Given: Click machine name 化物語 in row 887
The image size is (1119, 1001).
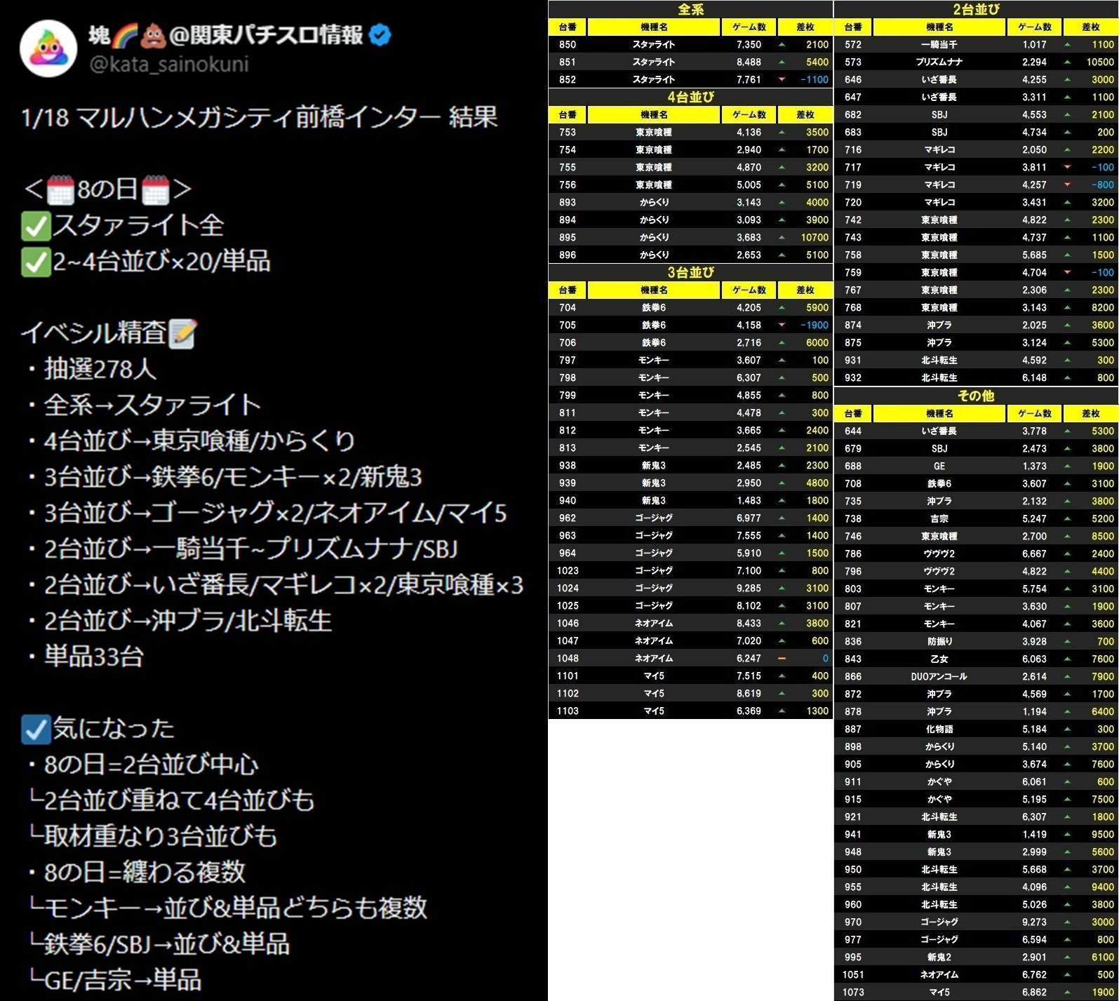Looking at the screenshot, I should (939, 729).
